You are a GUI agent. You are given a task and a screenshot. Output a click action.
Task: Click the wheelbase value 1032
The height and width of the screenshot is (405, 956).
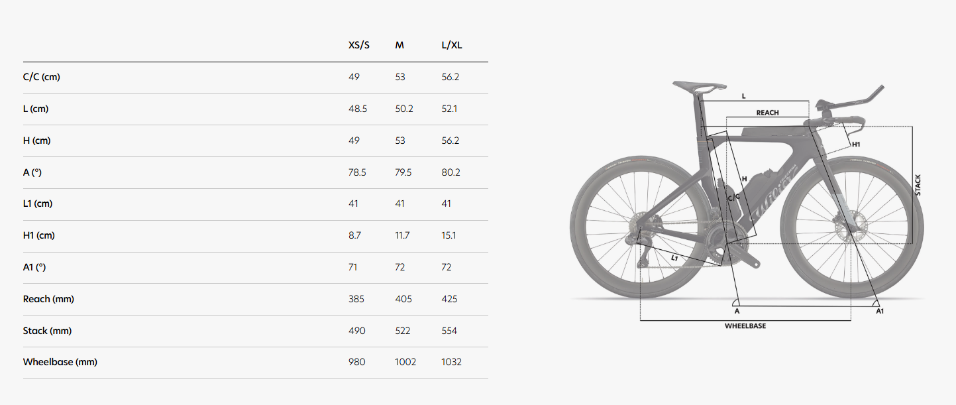click(x=451, y=363)
